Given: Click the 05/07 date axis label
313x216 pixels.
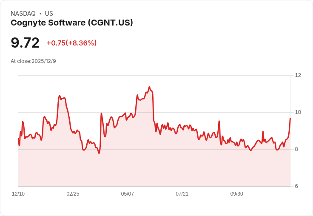Looking at the screenshot, I should [127, 194].
